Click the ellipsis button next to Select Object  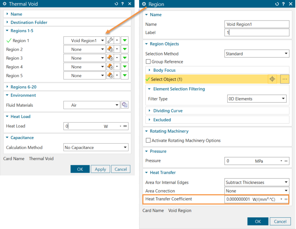click(285, 79)
